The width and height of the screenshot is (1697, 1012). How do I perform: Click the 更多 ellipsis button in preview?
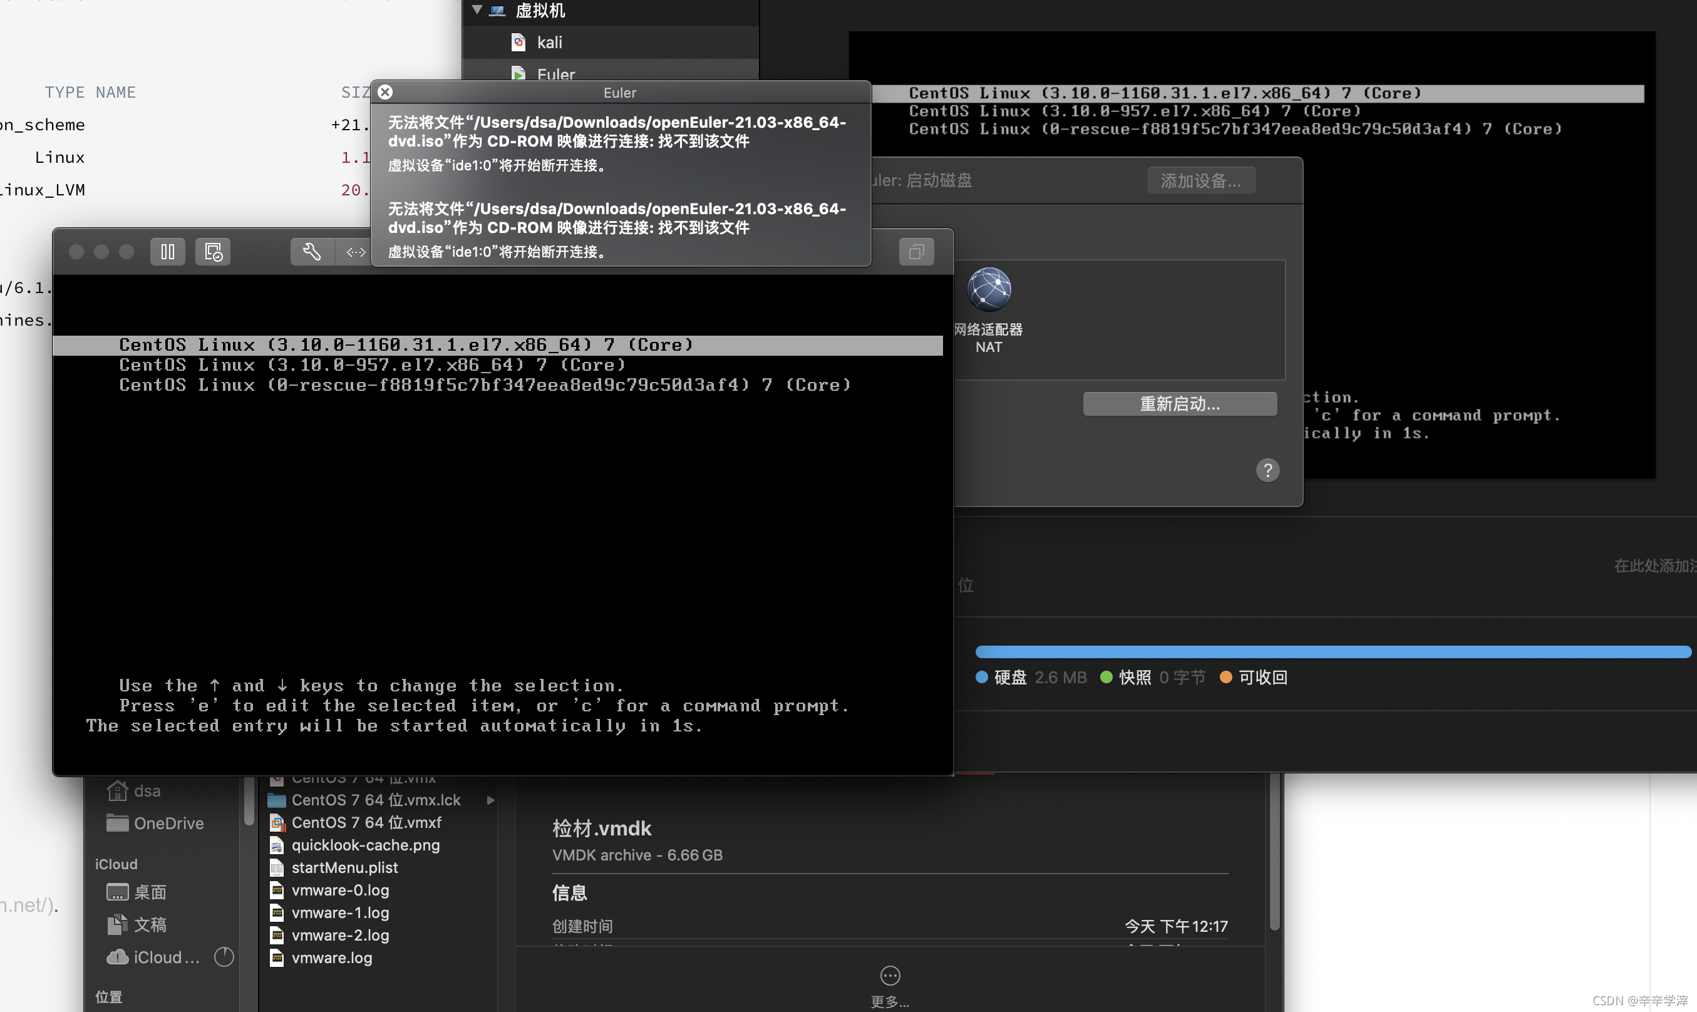890,976
